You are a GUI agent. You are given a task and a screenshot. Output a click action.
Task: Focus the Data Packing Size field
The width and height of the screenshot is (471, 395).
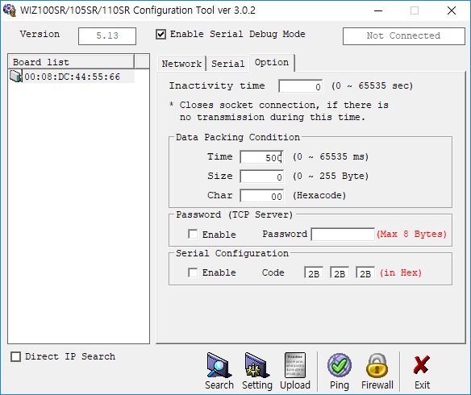[x=261, y=177]
